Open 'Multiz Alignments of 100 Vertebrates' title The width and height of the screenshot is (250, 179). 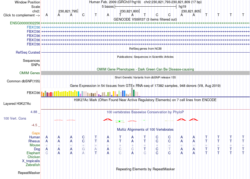pyautogui.click(x=145, y=130)
